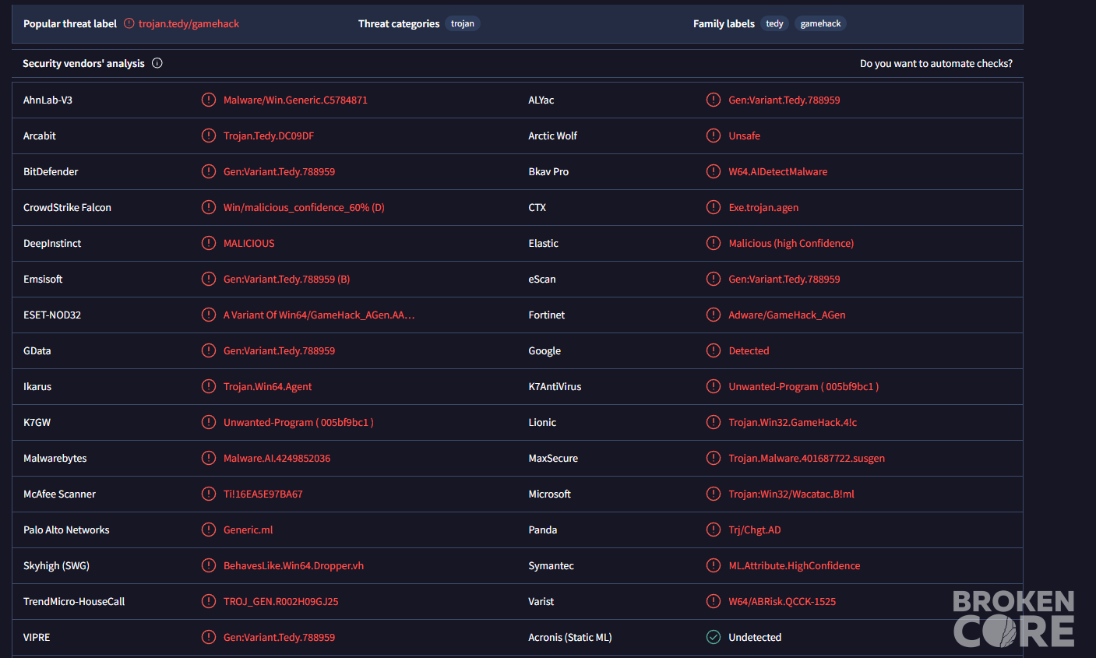Viewport: 1096px width, 658px height.
Task: Select the tedy family label tag
Action: [x=775, y=23]
